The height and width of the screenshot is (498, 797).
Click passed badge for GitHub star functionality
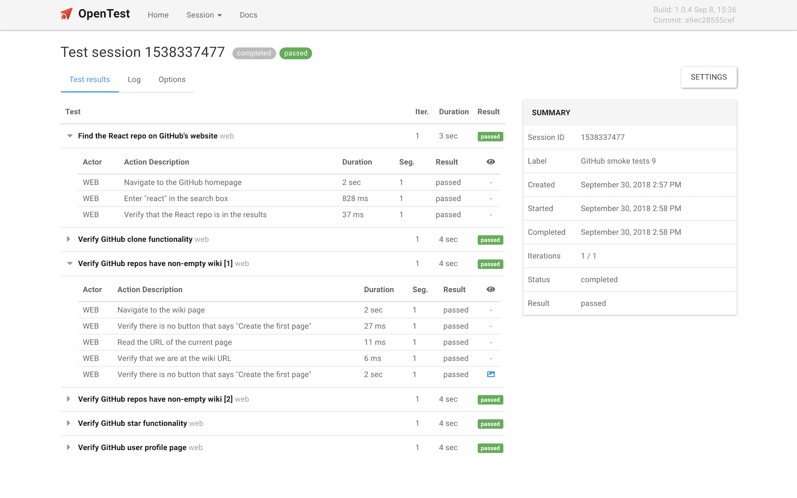click(x=490, y=424)
